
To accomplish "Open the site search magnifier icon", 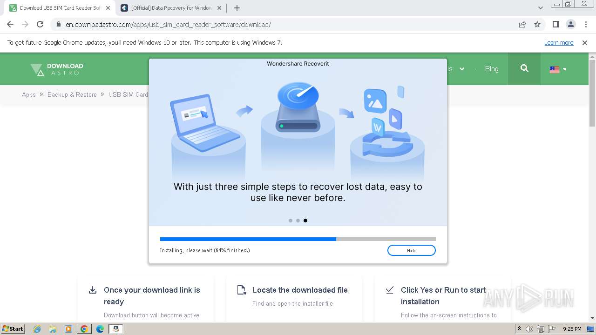I will 524,69.
